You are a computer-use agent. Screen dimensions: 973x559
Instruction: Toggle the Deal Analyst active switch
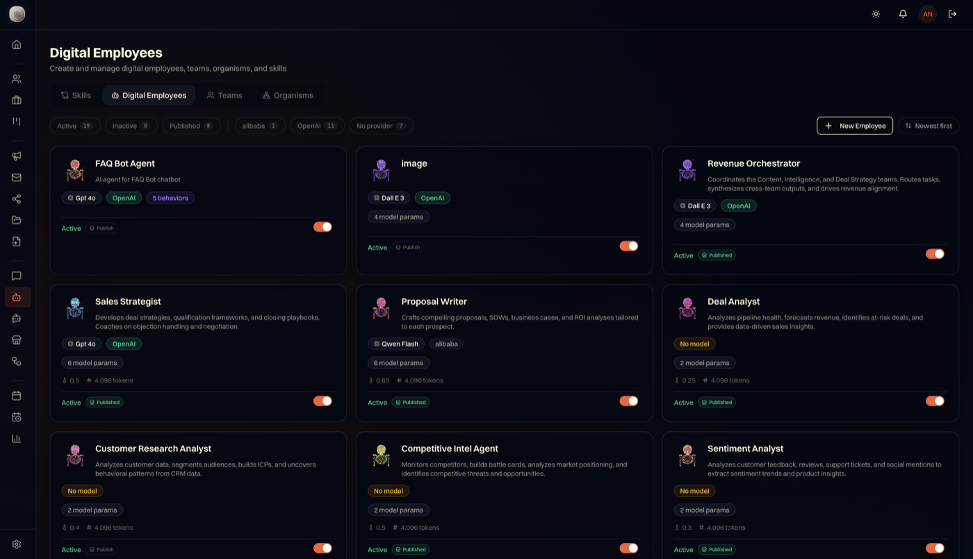pyautogui.click(x=935, y=401)
